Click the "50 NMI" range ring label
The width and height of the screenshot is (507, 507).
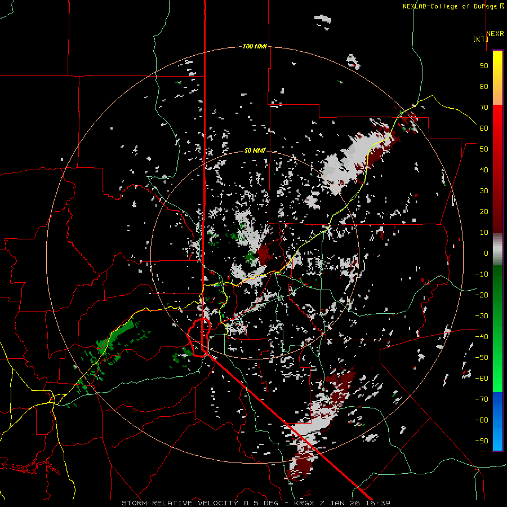[255, 150]
